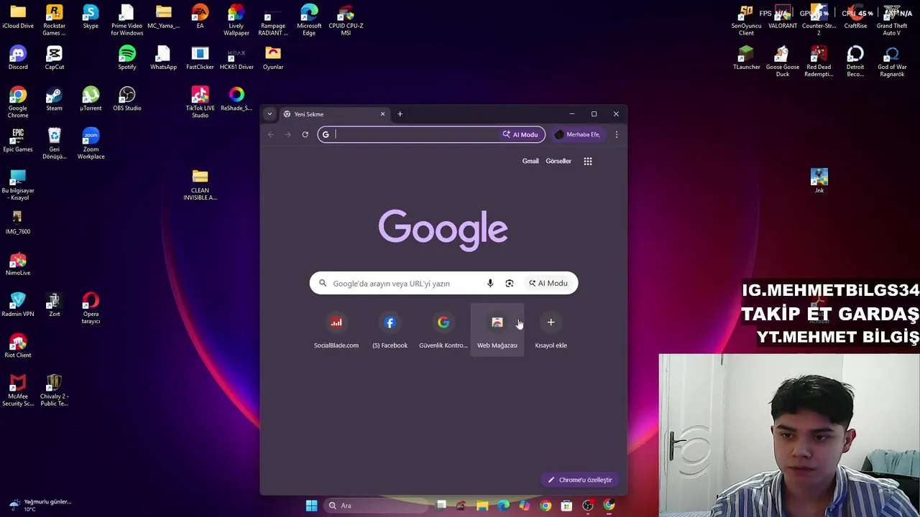Click the Chrome back navigation arrow
Screen dimensions: 920x517
click(271, 134)
